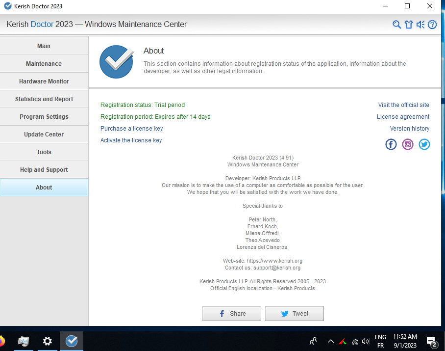Go to Help and Support
This screenshot has height=351, width=445.
pos(44,170)
